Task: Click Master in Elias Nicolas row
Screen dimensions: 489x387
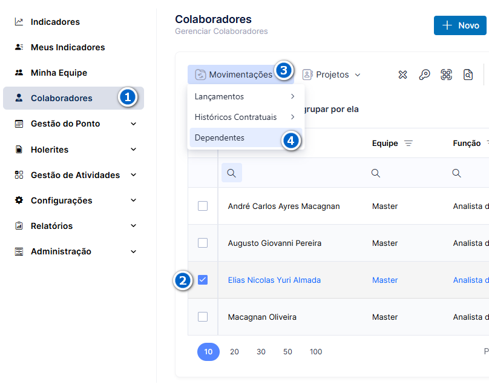Action: [385, 280]
